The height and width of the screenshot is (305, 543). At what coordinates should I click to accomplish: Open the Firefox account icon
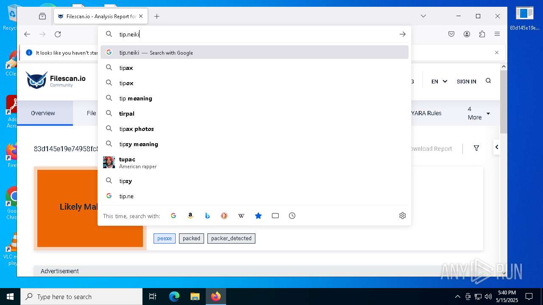pyautogui.click(x=467, y=34)
